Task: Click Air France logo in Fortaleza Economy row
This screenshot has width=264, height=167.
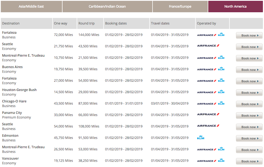Action: point(207,81)
